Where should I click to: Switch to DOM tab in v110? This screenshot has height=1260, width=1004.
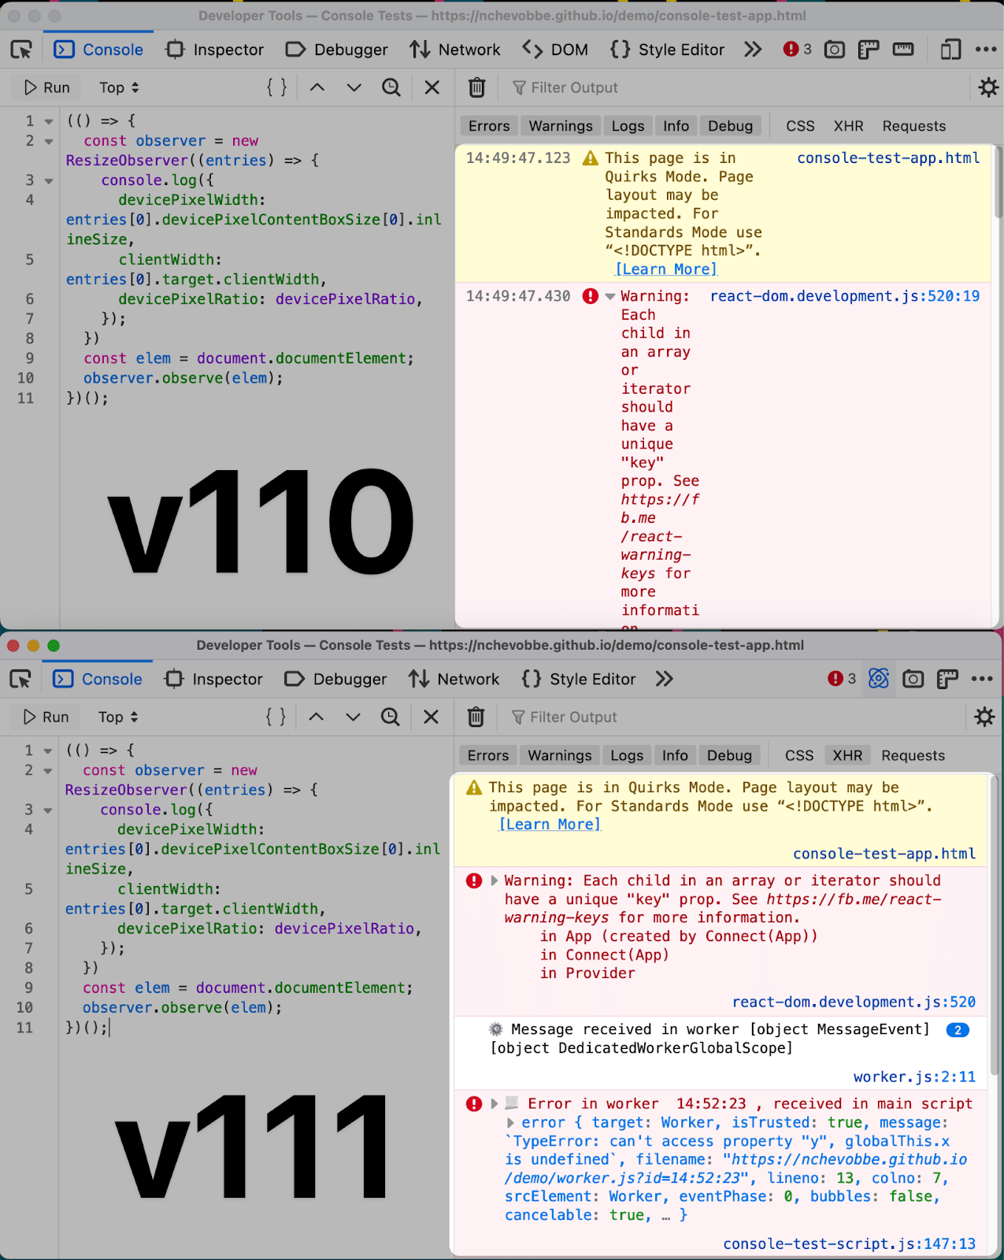[556, 50]
